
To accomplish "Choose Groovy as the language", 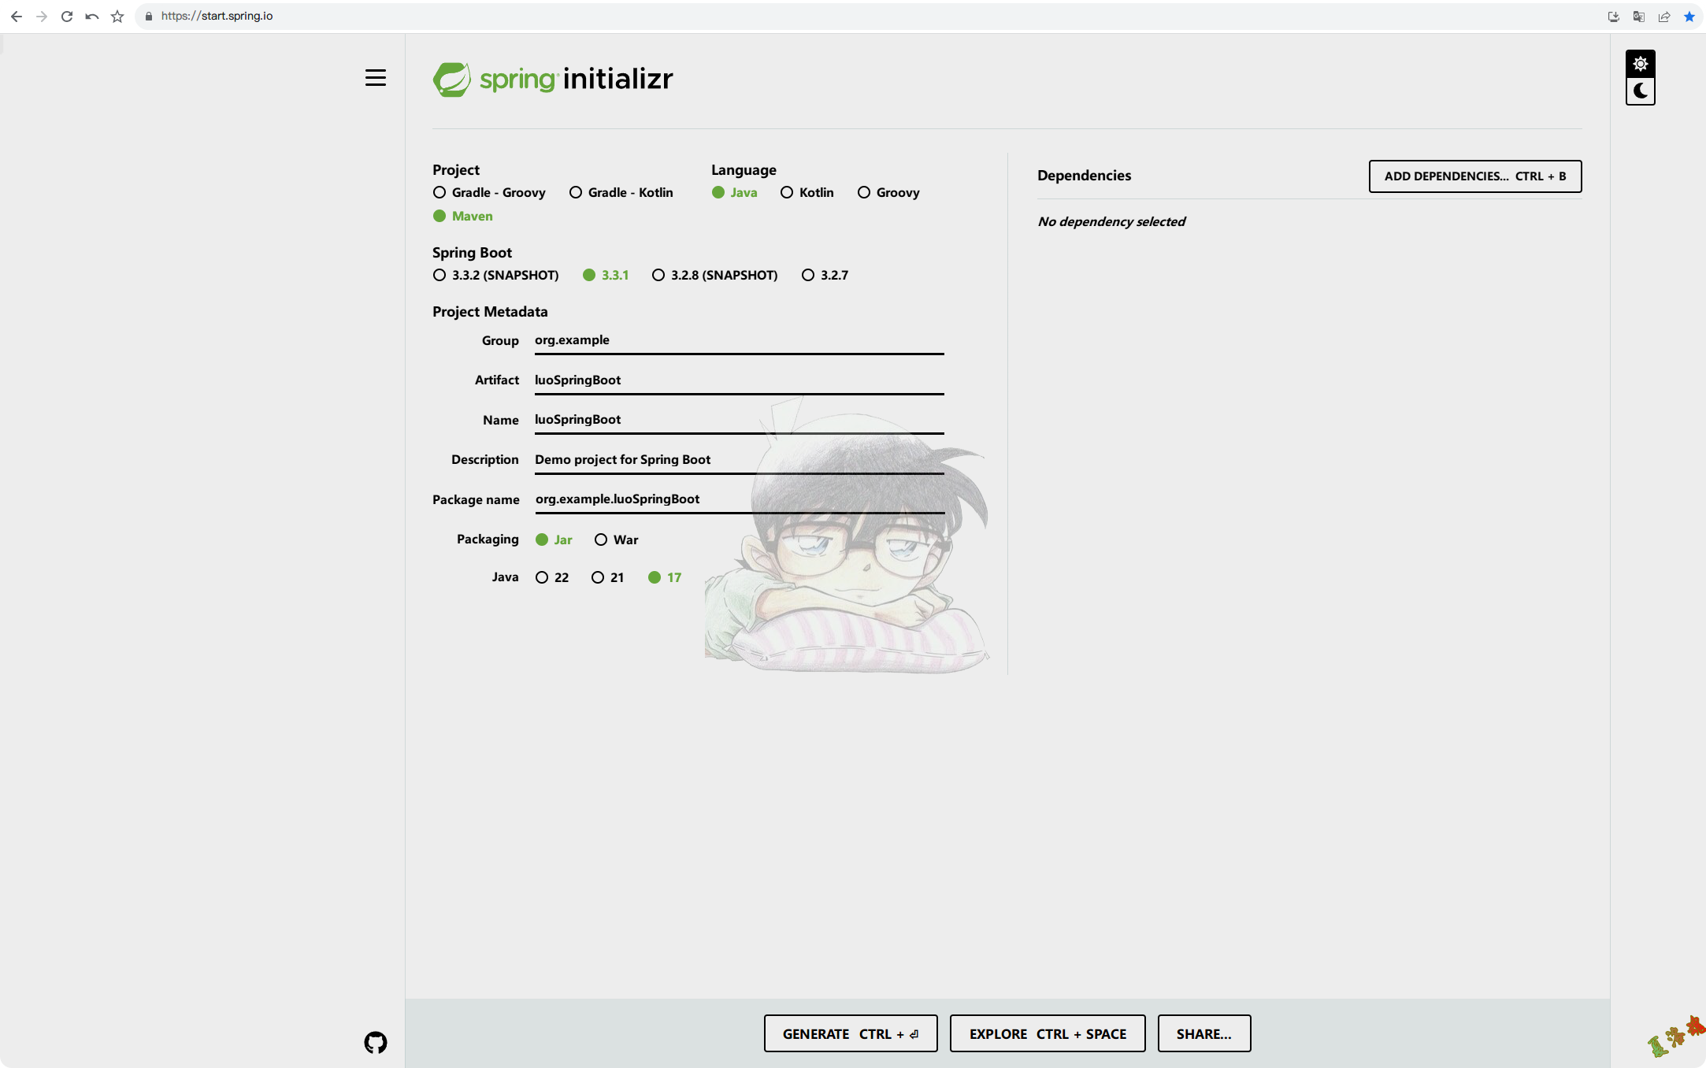I will tap(888, 192).
